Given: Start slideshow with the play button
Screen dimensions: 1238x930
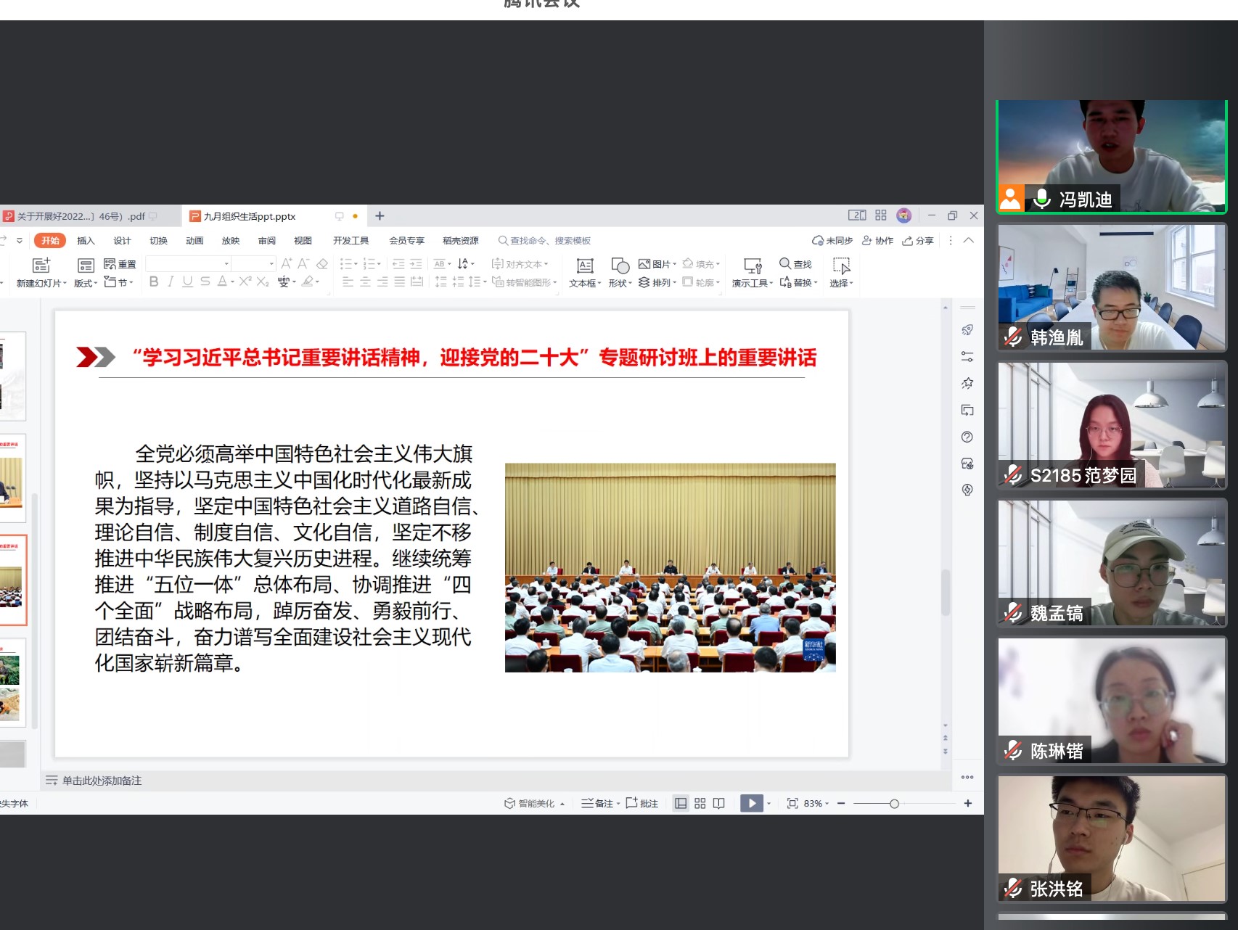Looking at the screenshot, I should click(x=751, y=803).
